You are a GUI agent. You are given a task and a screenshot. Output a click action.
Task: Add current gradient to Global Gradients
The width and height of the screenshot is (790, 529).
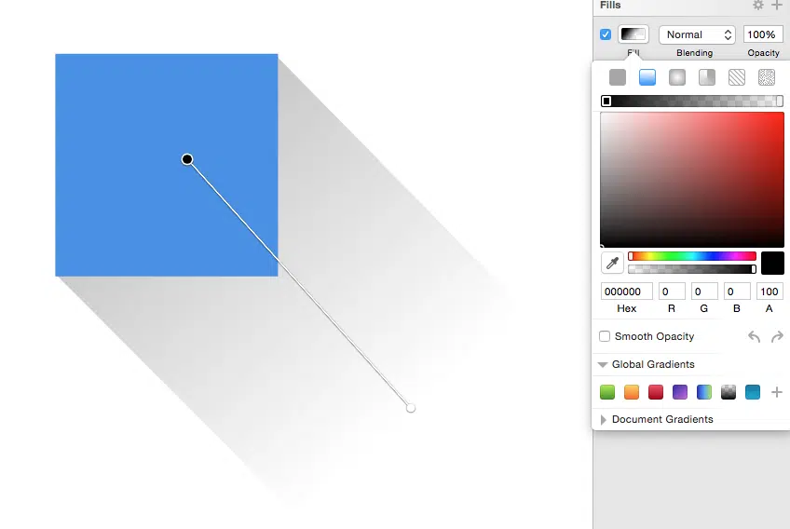tap(777, 393)
